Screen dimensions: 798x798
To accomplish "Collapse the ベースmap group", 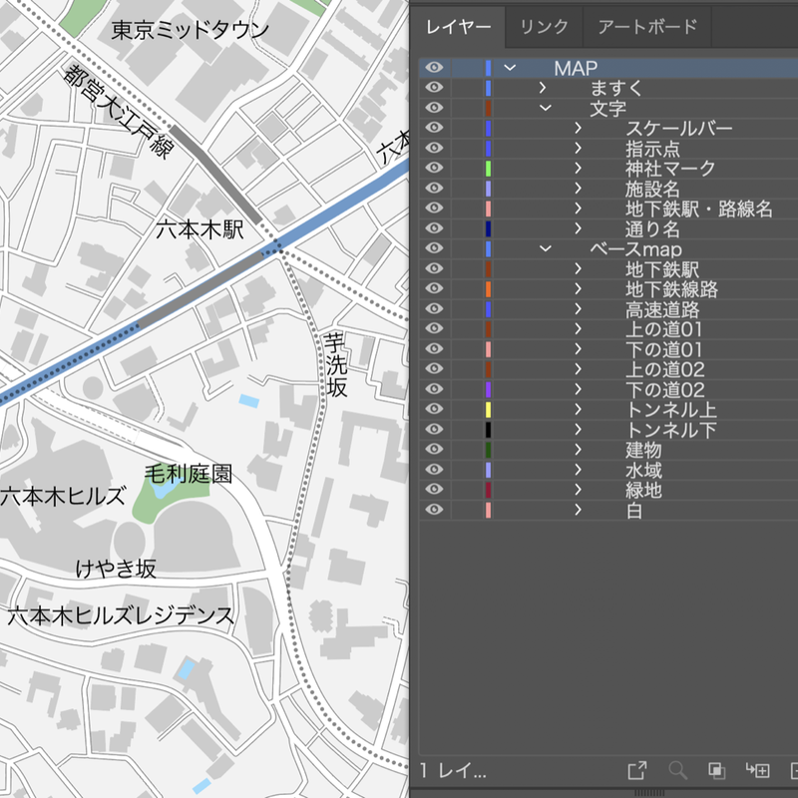I will pos(544,248).
